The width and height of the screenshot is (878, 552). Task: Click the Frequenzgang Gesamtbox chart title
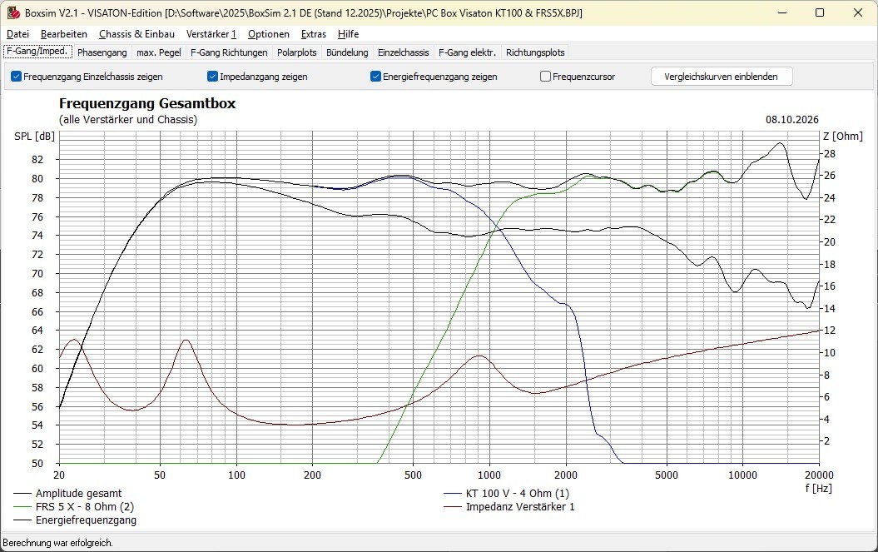147,104
